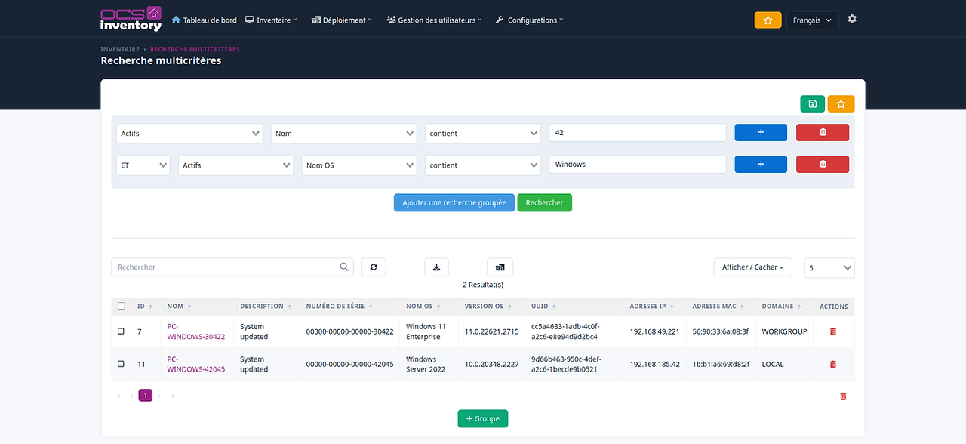966x444 pixels.
Task: Click the value field containing Windows
Action: [638, 164]
